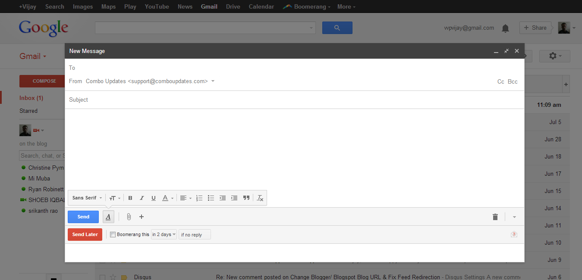Image resolution: width=582 pixels, height=280 pixels.
Task: Attach a file with paperclip icon
Action: [x=129, y=217]
